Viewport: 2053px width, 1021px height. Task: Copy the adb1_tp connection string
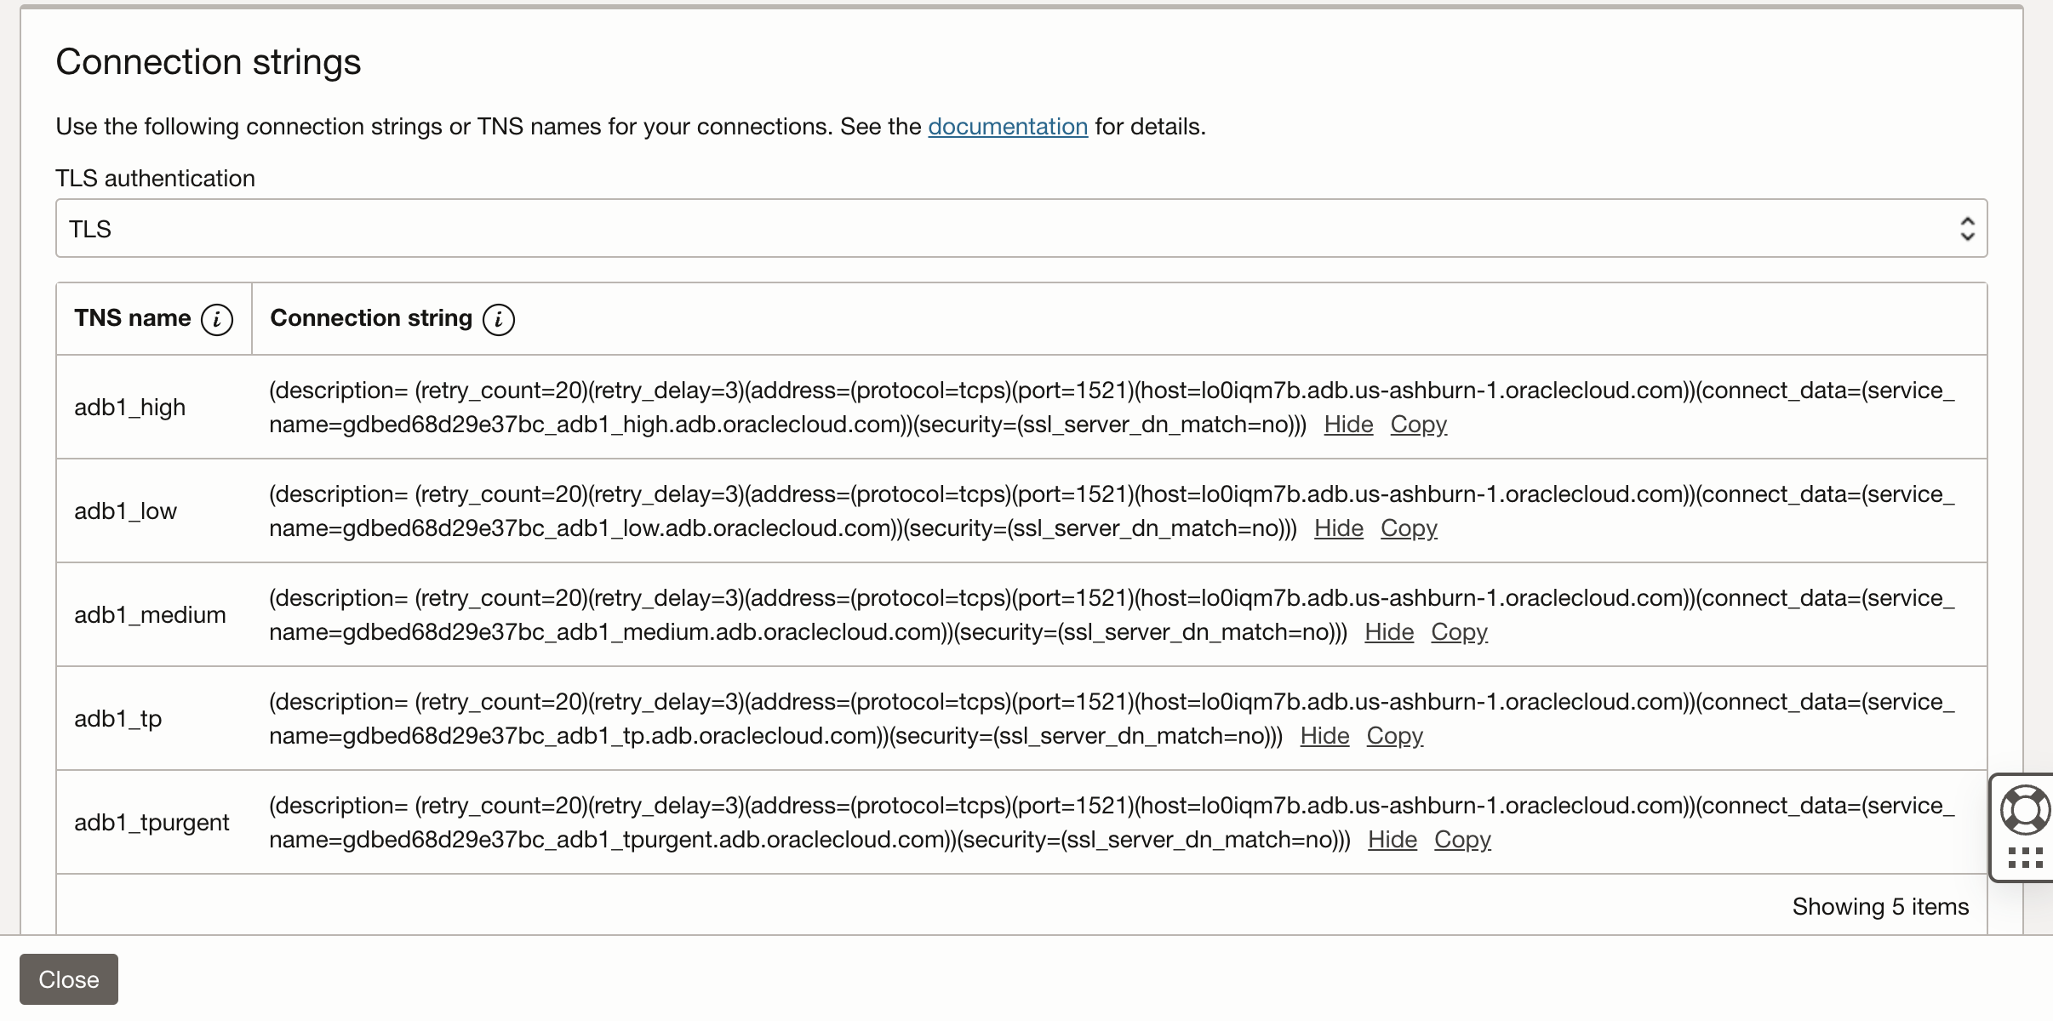1395,735
